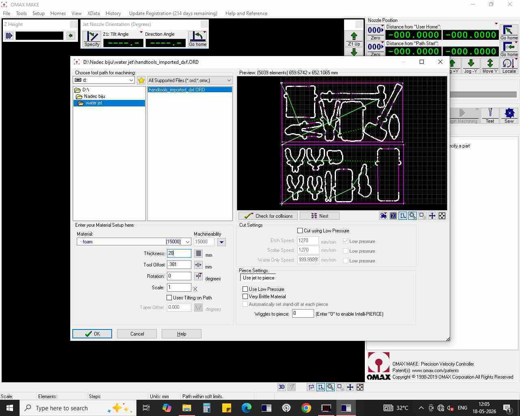Viewport: 520px width, 416px height.
Task: Open the Tools menu
Action: (21, 13)
